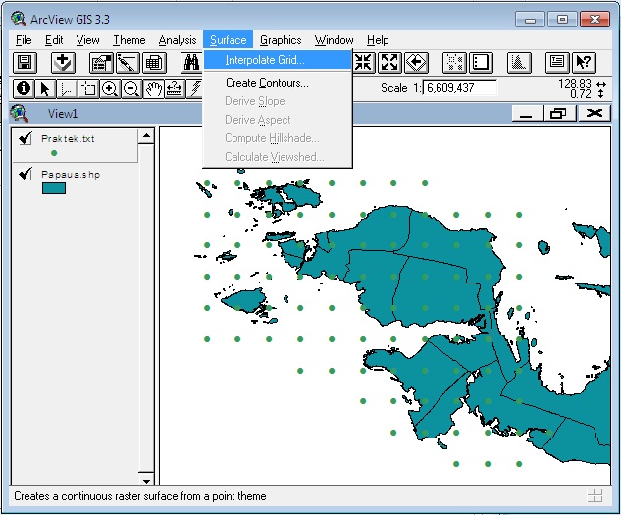621x515 pixels.
Task: Close the View1 window
Action: coord(594,114)
